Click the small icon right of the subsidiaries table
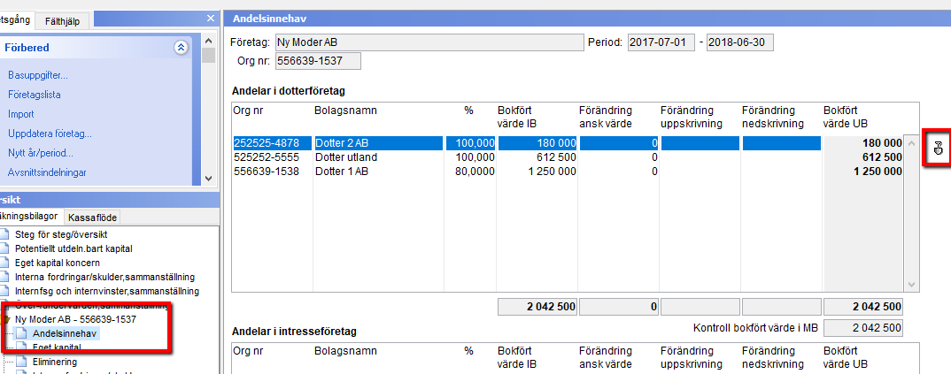The height and width of the screenshot is (374, 951). click(x=939, y=147)
